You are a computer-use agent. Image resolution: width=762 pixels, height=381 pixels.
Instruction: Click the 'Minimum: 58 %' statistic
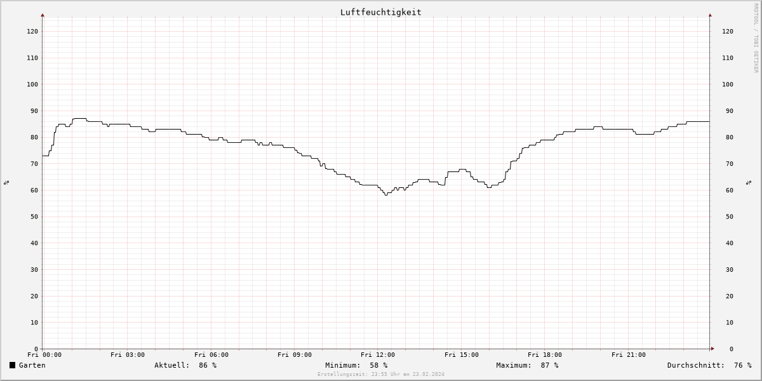(356, 365)
